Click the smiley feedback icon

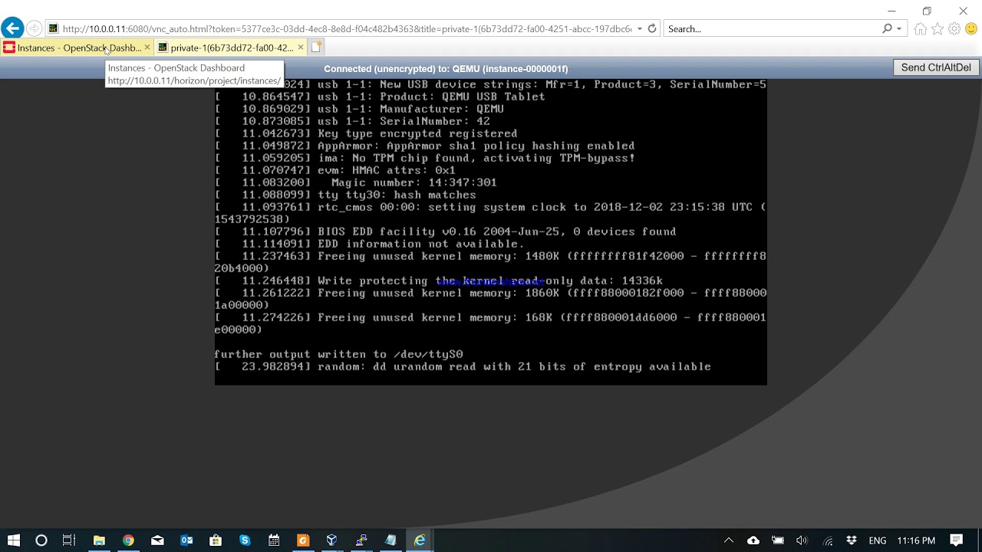[971, 29]
